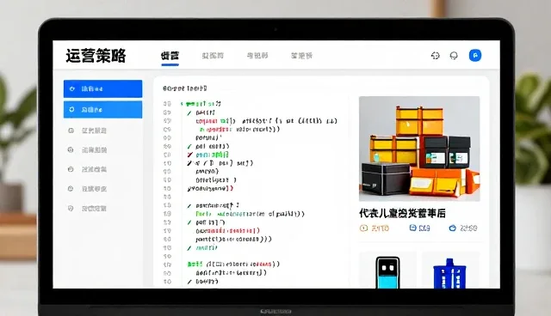Open the headset support icon in header
The image size is (551, 316).
pos(454,56)
